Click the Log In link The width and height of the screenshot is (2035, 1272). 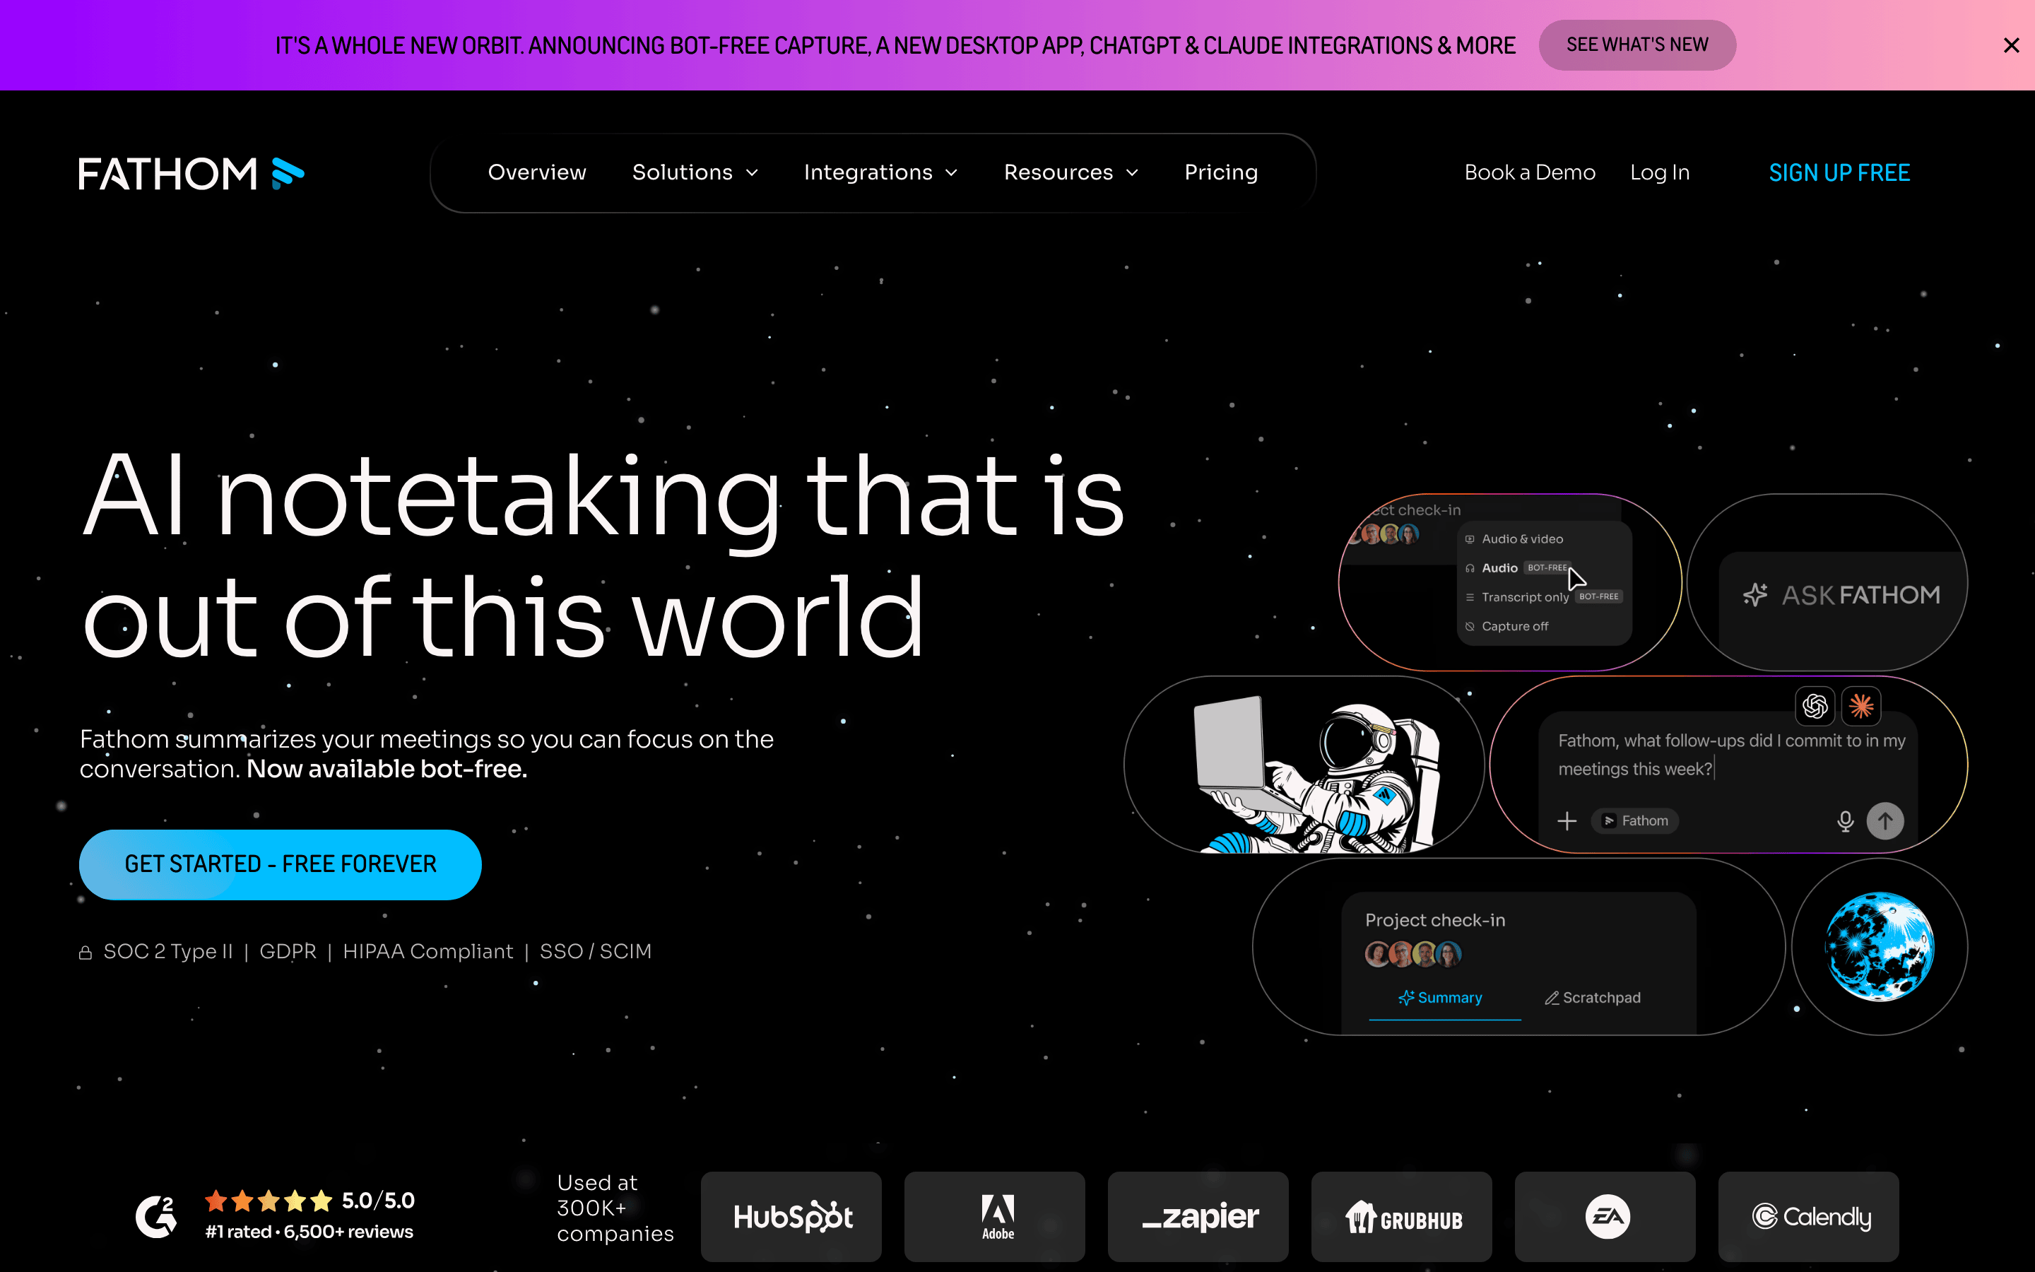tap(1659, 172)
